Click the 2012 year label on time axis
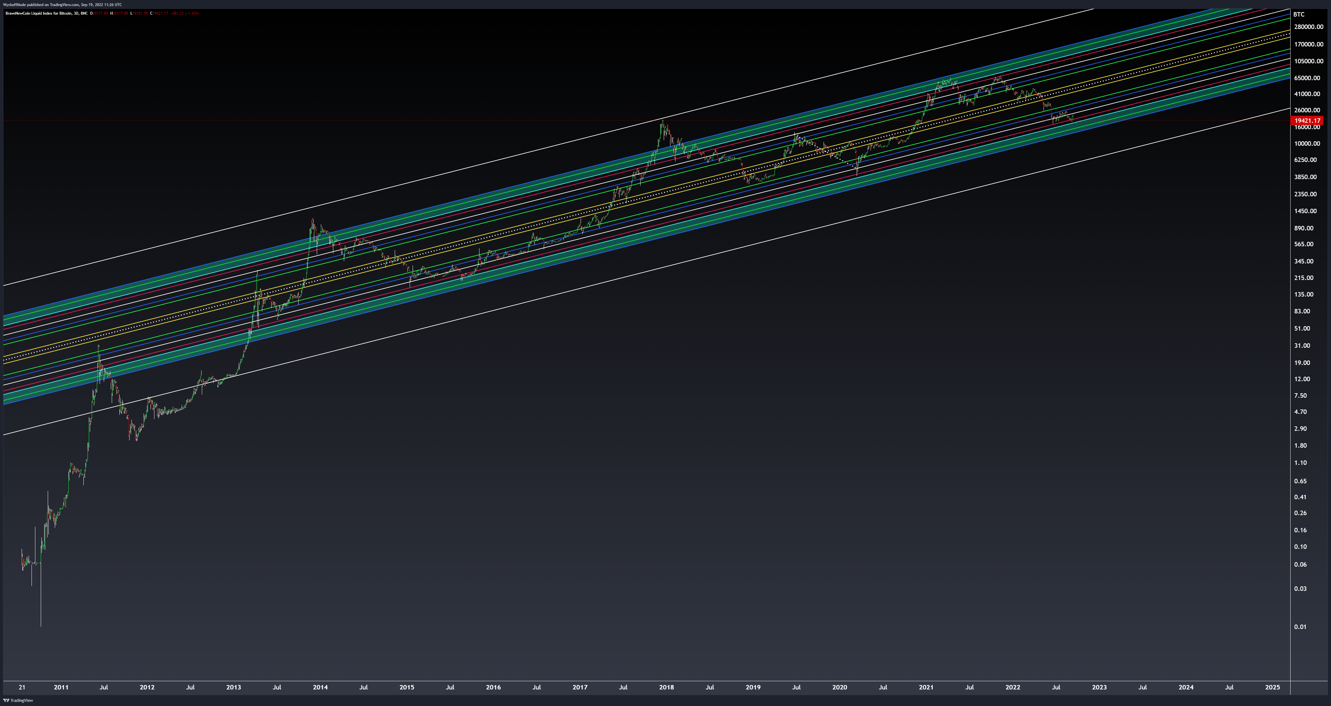This screenshot has height=706, width=1331. click(147, 688)
